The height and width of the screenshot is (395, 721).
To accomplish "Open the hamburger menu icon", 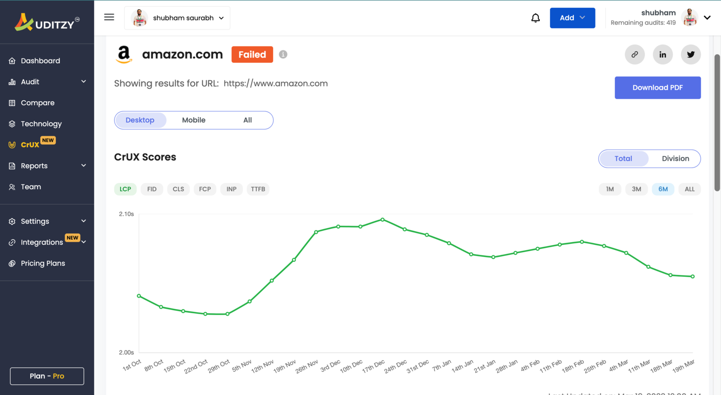I will [109, 17].
